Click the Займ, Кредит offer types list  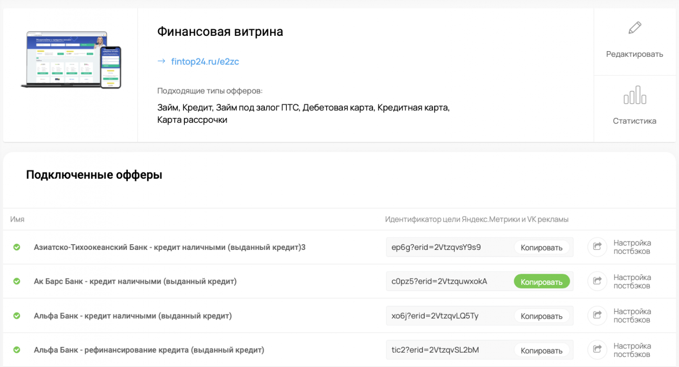304,114
